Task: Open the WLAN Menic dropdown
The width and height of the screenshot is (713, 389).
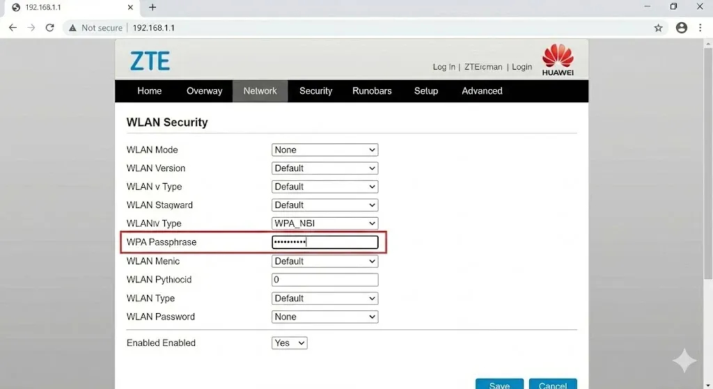Action: pos(324,261)
